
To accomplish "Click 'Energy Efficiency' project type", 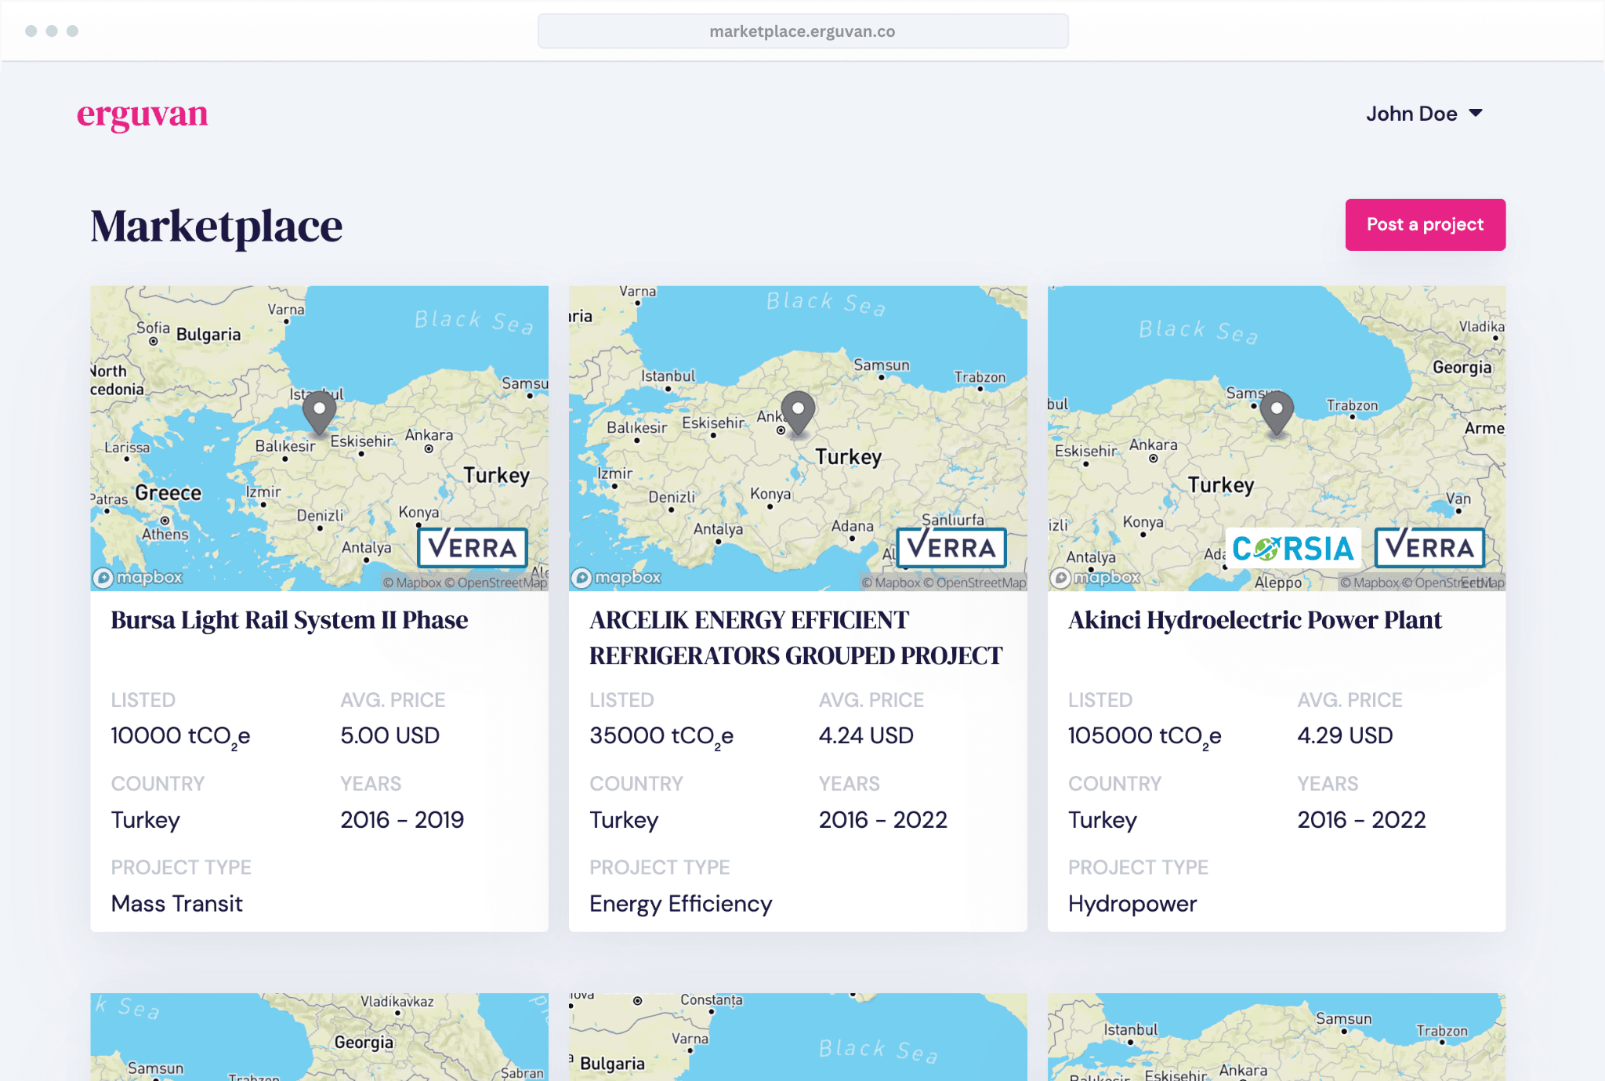I will (x=680, y=904).
